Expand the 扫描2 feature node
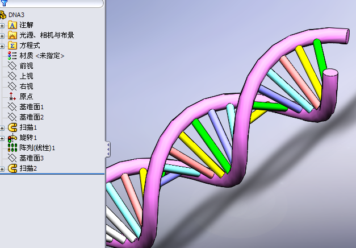The width and height of the screenshot is (356, 248). pos(2,169)
